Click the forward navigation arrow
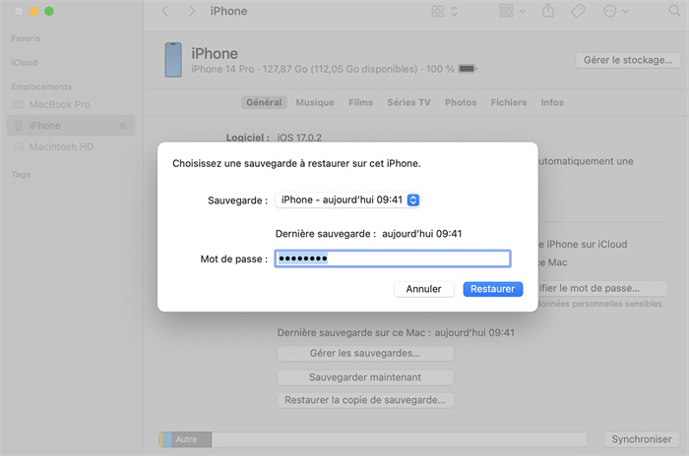The image size is (689, 456). point(188,12)
